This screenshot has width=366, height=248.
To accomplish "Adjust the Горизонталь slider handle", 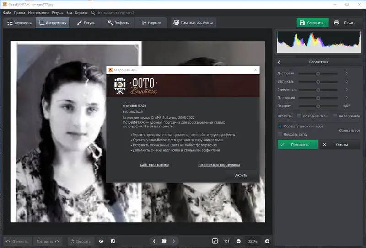I will click(x=318, y=90).
